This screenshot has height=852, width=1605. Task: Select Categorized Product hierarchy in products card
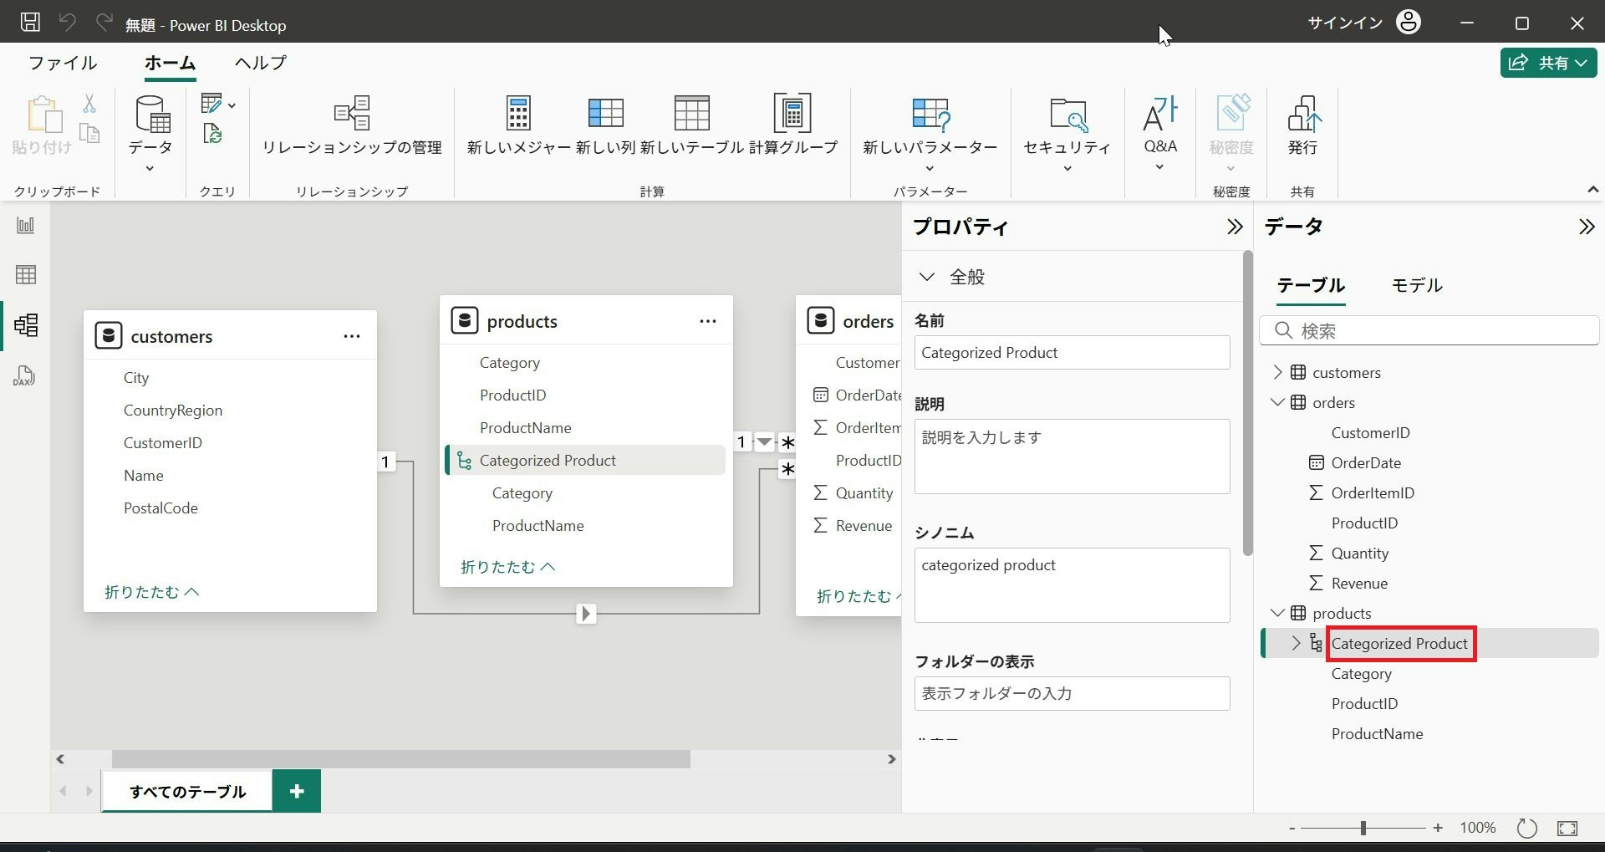click(585, 460)
